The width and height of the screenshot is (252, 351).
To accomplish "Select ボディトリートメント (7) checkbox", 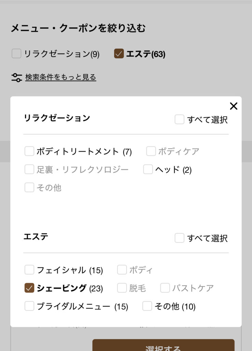I will coord(29,151).
